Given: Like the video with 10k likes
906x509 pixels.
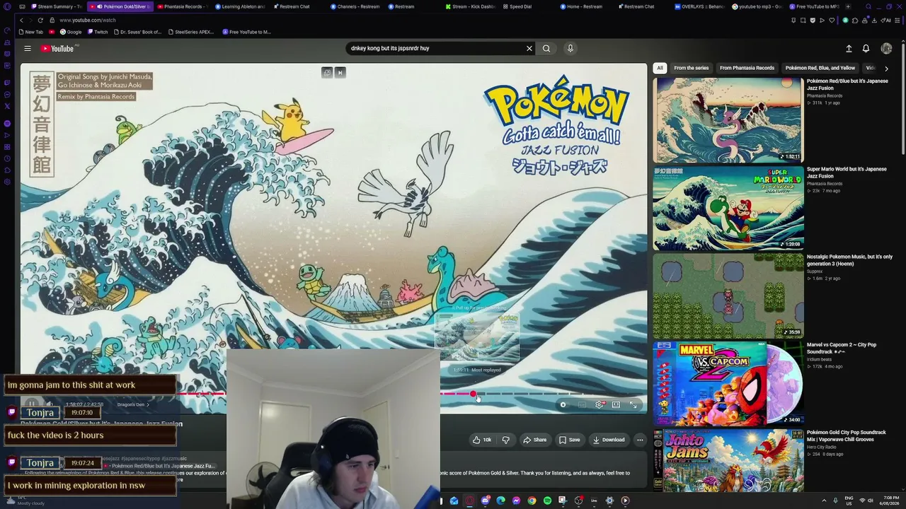Looking at the screenshot, I should 482,440.
